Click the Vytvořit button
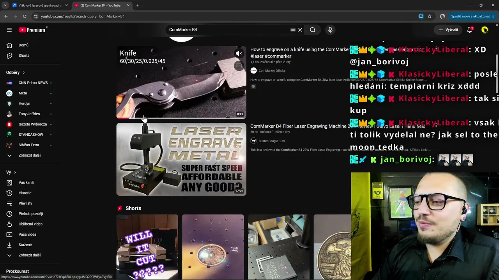 point(448,30)
